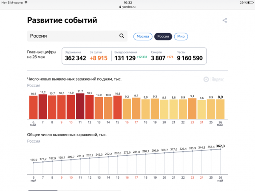Click line chart point labeled 362,3
The image size is (255, 191).
pos(220,149)
